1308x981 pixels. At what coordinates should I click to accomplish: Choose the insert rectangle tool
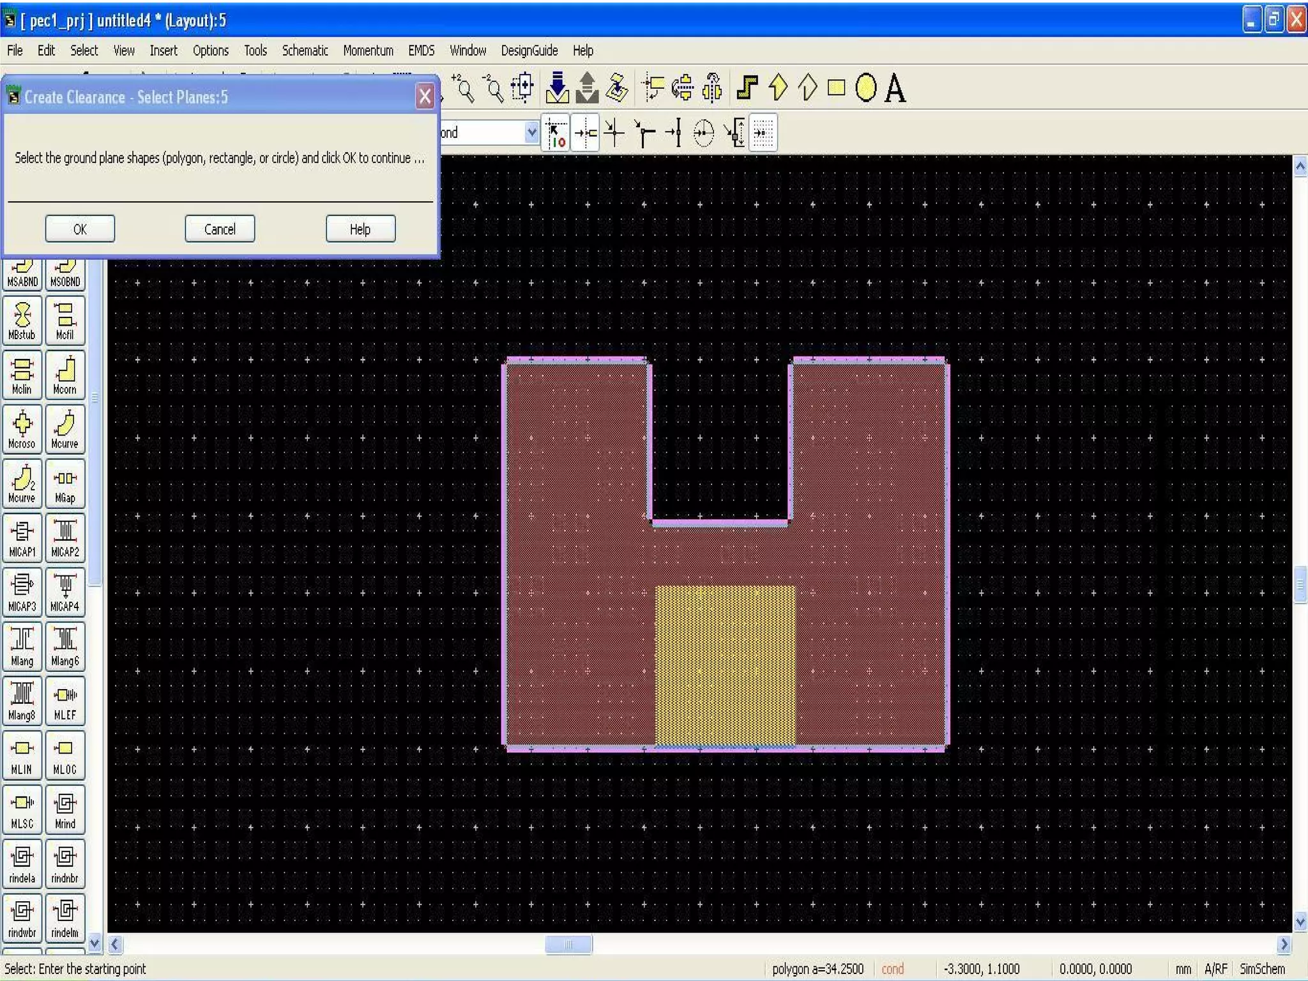tap(836, 88)
